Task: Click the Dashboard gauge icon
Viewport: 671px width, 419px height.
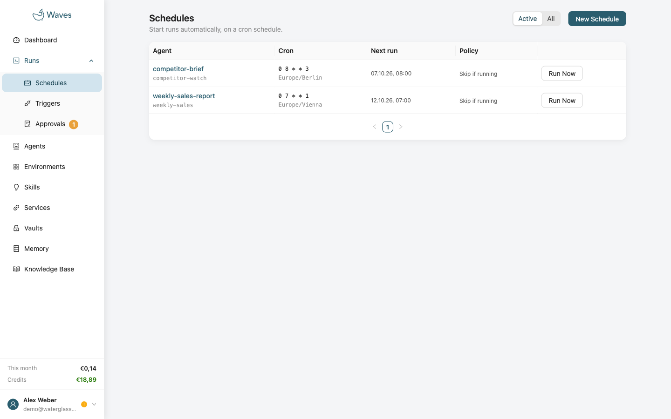Action: click(x=16, y=40)
